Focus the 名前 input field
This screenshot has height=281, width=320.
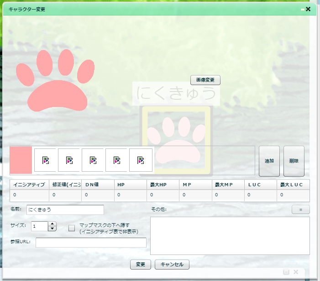pyautogui.click(x=65, y=210)
